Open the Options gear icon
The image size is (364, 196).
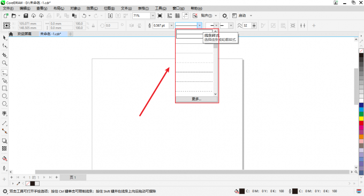(224, 16)
